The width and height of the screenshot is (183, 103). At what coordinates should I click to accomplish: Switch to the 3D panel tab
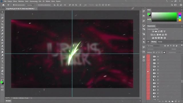(148, 42)
